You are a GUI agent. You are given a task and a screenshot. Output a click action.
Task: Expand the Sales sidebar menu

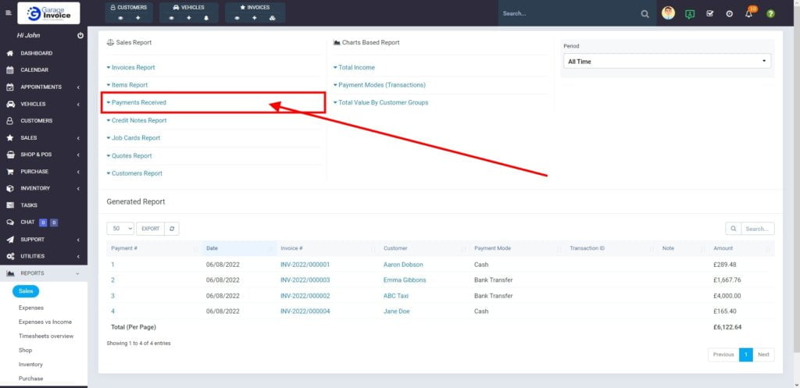coord(44,137)
